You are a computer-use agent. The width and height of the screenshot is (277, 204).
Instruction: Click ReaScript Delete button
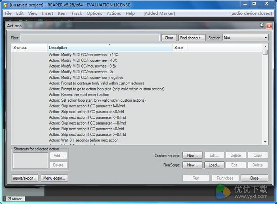tap(258, 165)
